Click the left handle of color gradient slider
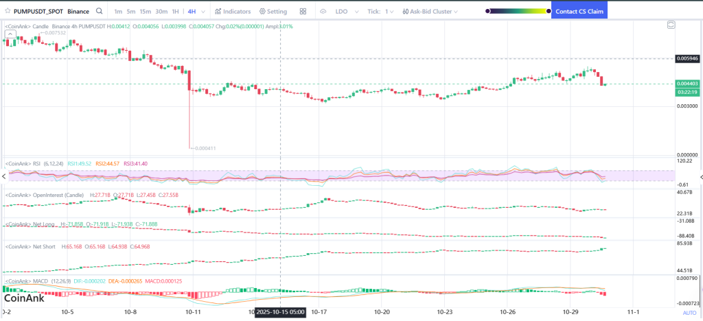Image resolution: width=703 pixels, height=321 pixels. point(488,12)
